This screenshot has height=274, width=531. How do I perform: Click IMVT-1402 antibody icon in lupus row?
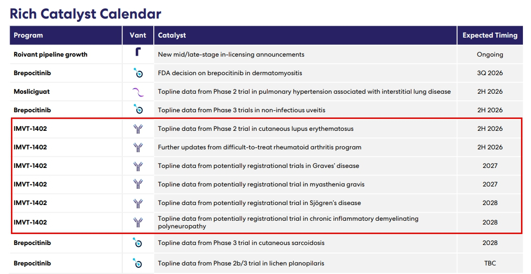[138, 129]
